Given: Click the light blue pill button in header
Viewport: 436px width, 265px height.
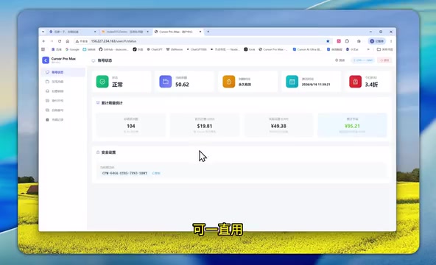Looking at the screenshot, I should pyautogui.click(x=363, y=60).
